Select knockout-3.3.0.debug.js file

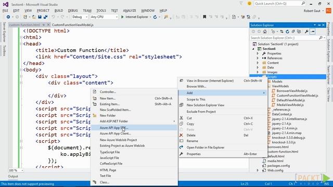[288, 138]
